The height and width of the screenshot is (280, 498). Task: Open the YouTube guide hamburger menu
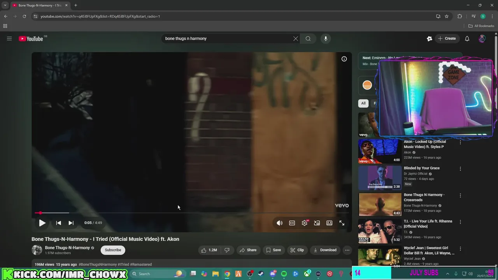9,38
